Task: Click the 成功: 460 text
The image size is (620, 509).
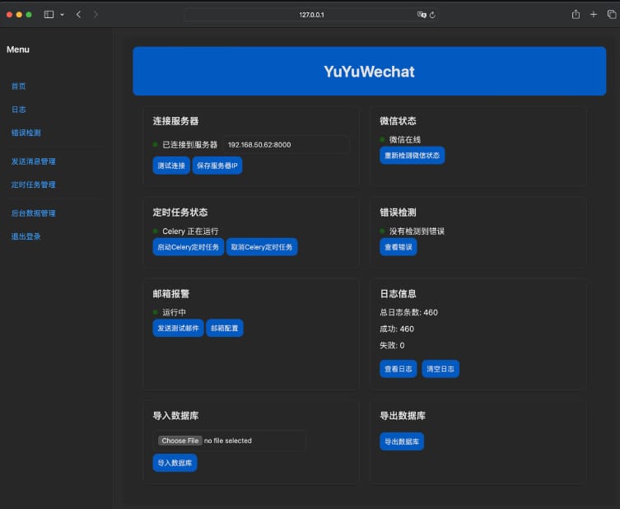Action: (397, 329)
